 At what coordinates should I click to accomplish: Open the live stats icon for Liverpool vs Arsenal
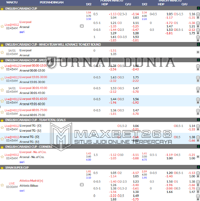82,26
